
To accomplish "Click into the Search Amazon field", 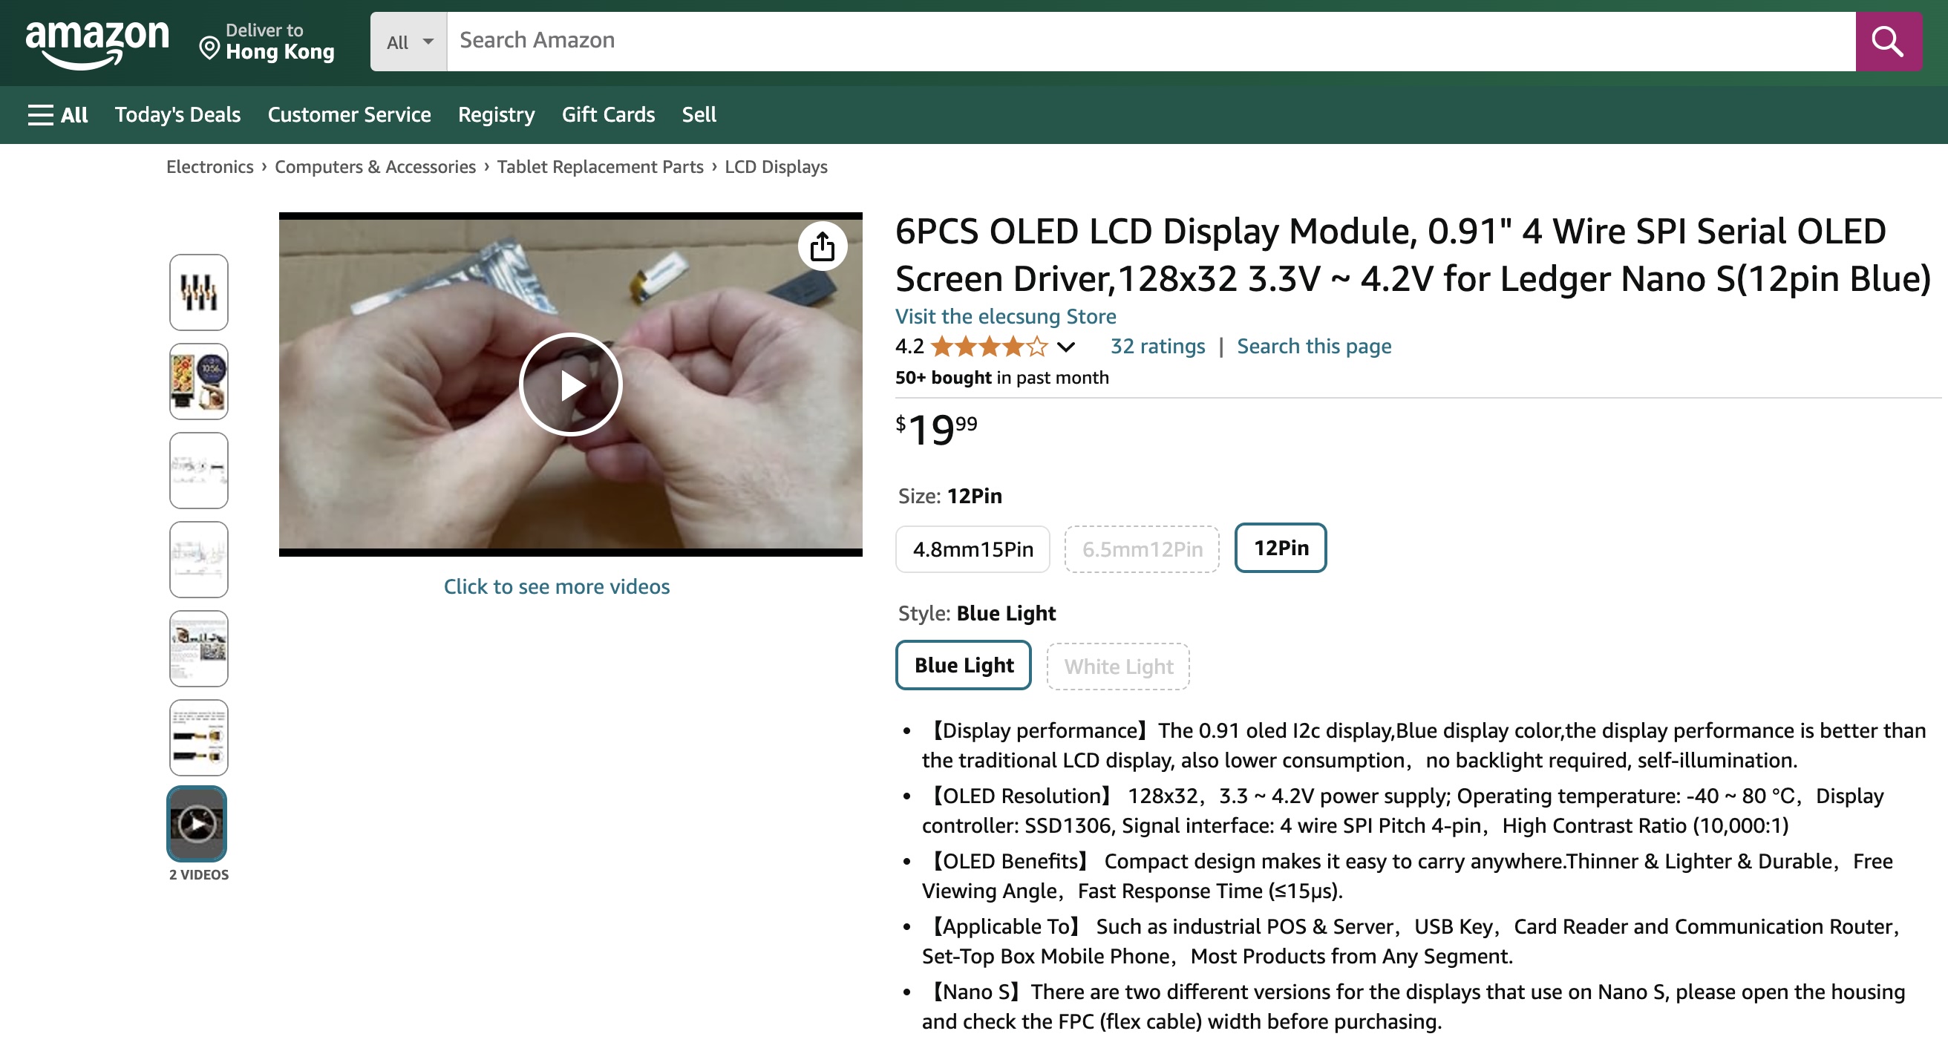I will coord(1151,42).
